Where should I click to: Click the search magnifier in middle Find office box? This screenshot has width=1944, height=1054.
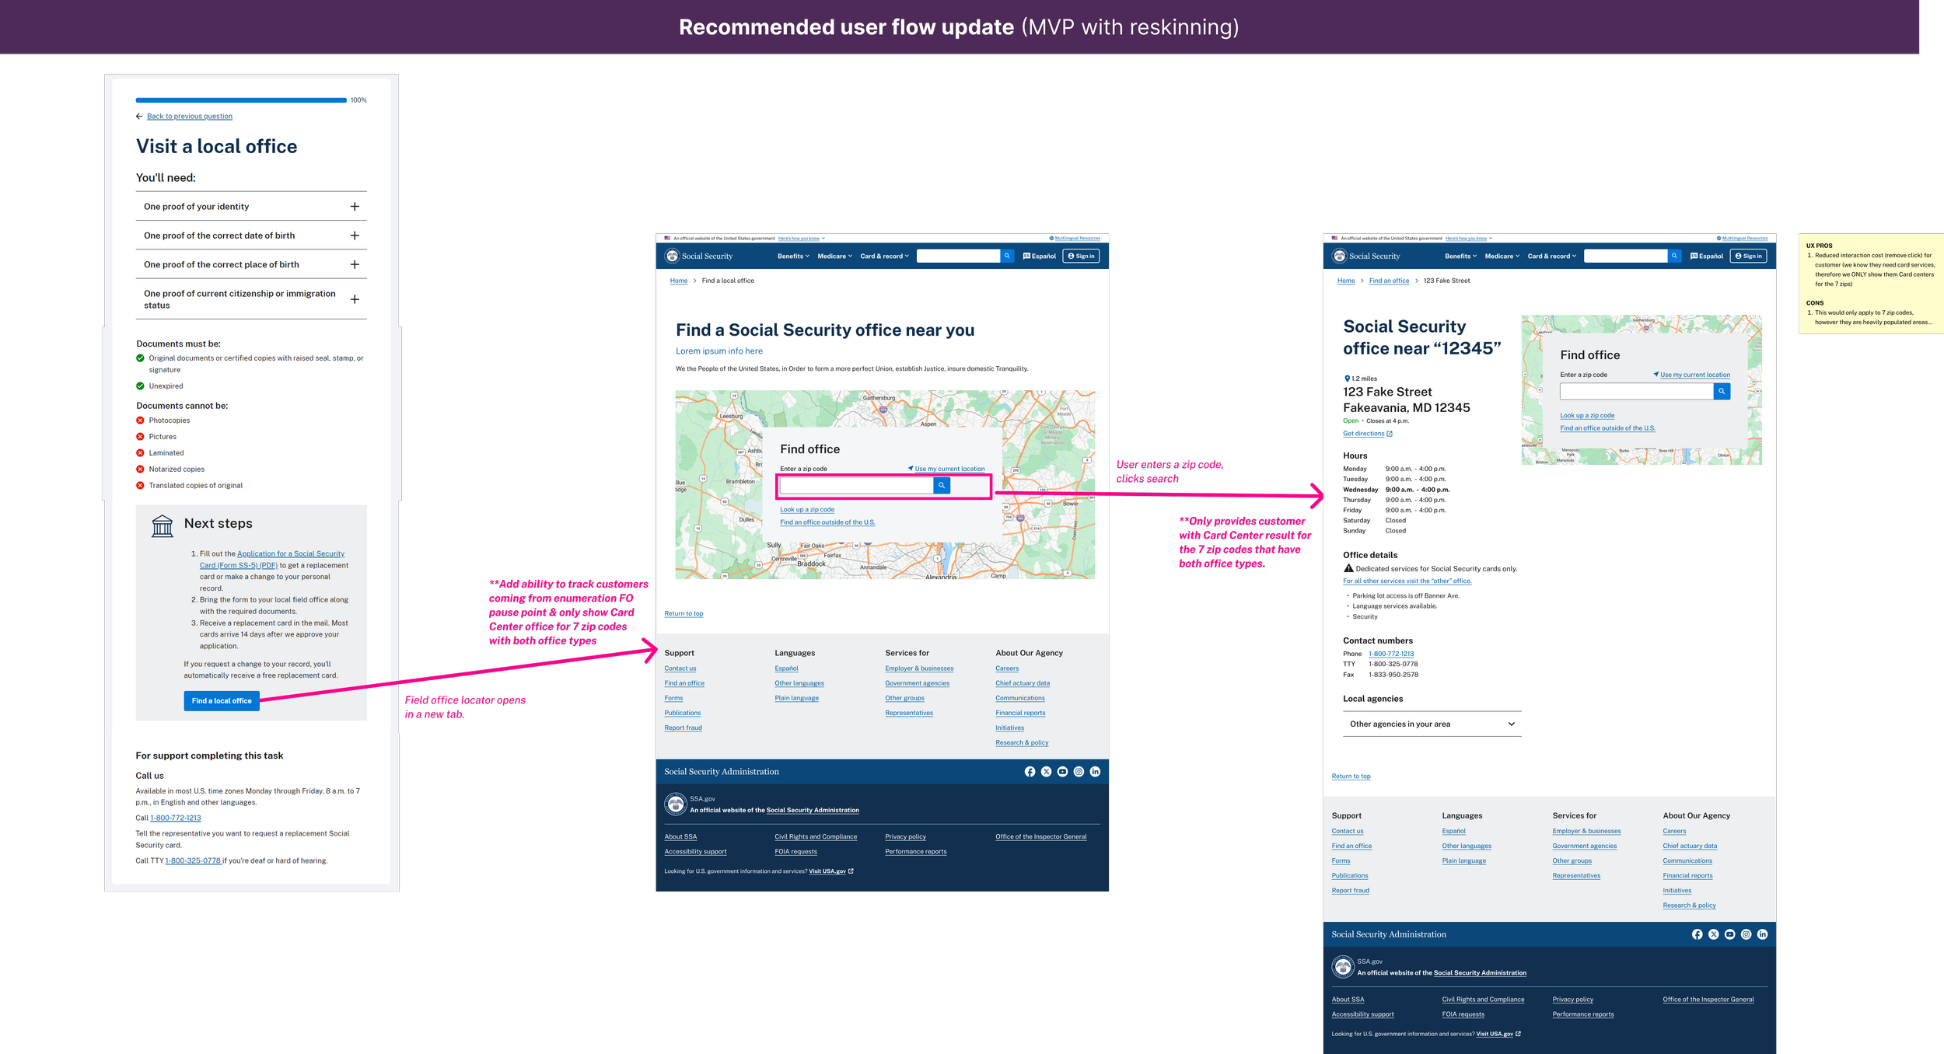tap(942, 485)
